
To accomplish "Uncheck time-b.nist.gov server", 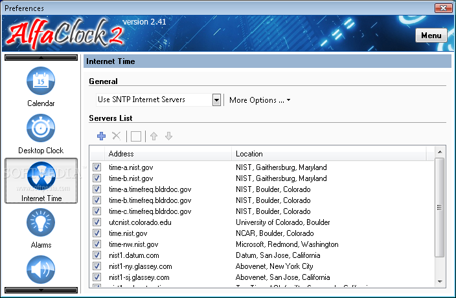I will (x=97, y=178).
